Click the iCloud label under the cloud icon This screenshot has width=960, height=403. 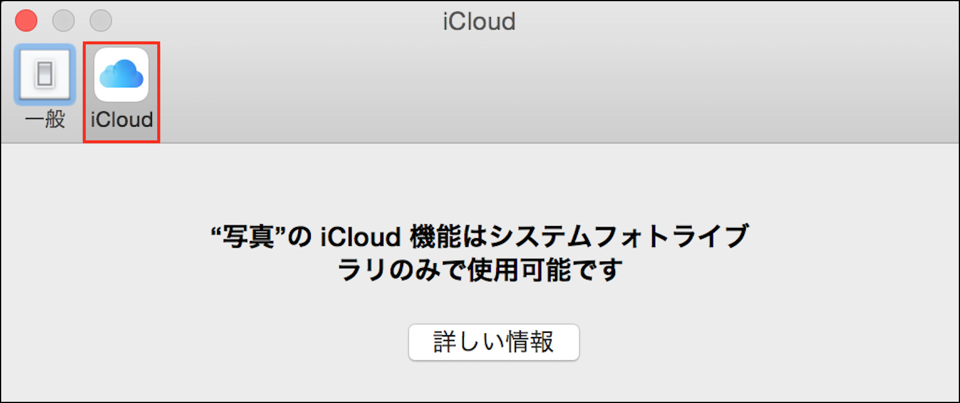[x=122, y=120]
